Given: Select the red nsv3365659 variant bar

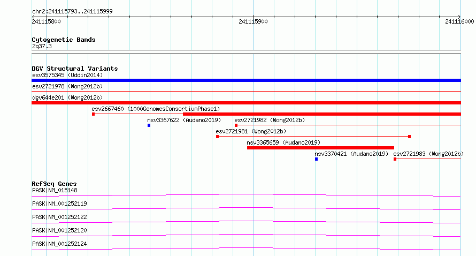Looking at the screenshot, I should point(320,148).
